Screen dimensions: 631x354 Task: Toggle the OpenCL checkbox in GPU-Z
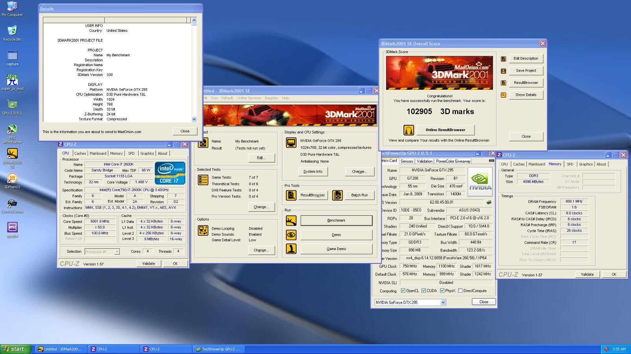pyautogui.click(x=403, y=291)
